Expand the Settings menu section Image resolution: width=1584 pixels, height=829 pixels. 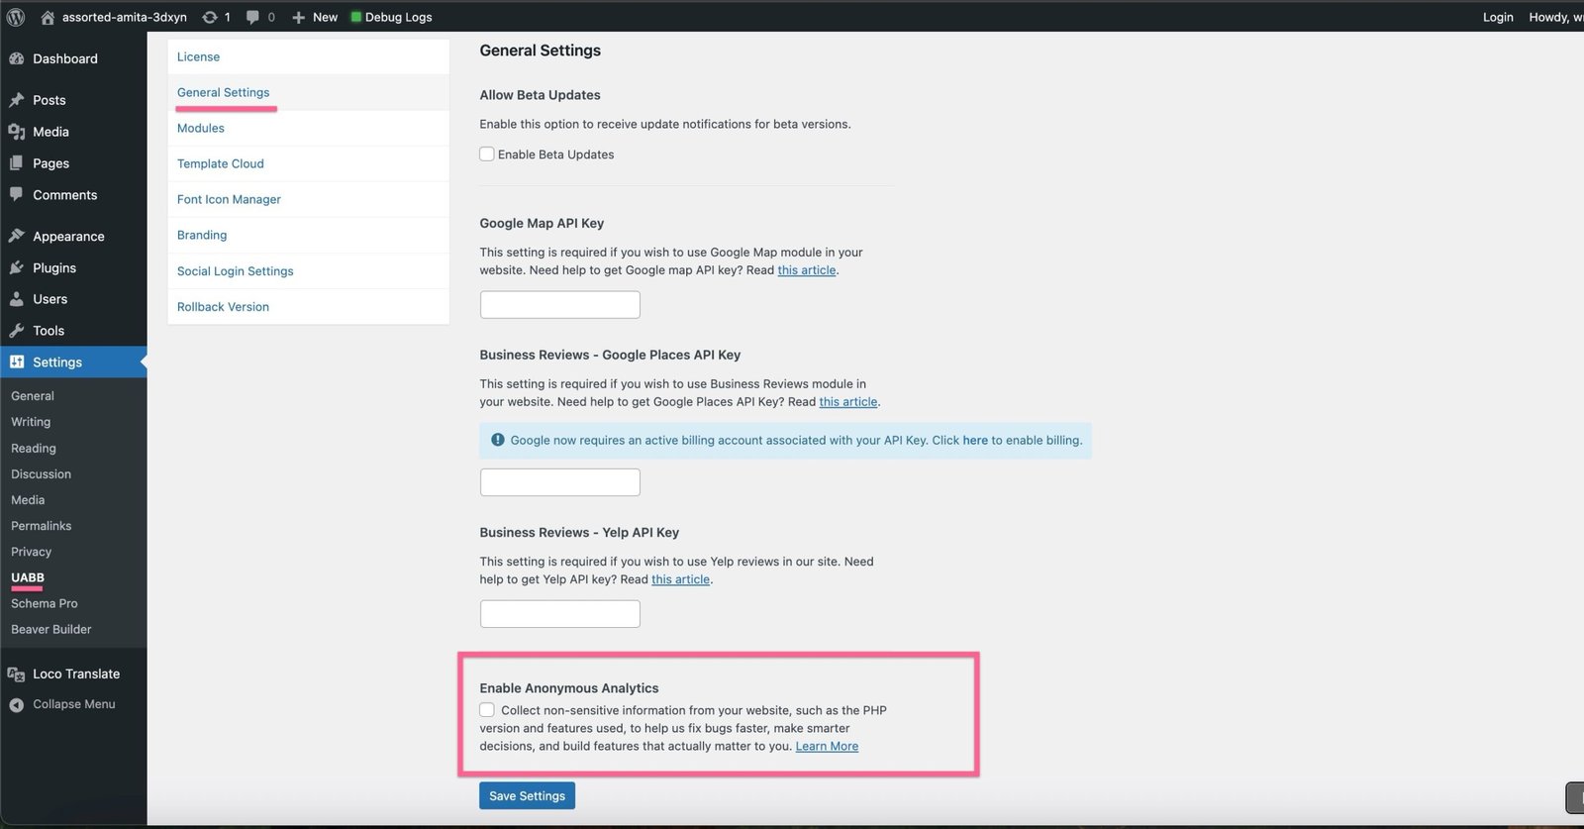(57, 363)
